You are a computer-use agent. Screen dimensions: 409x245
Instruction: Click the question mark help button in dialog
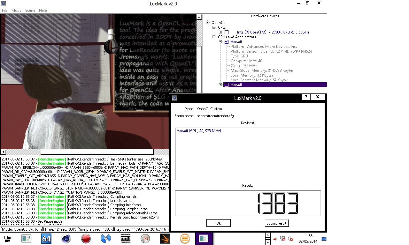click(306, 97)
